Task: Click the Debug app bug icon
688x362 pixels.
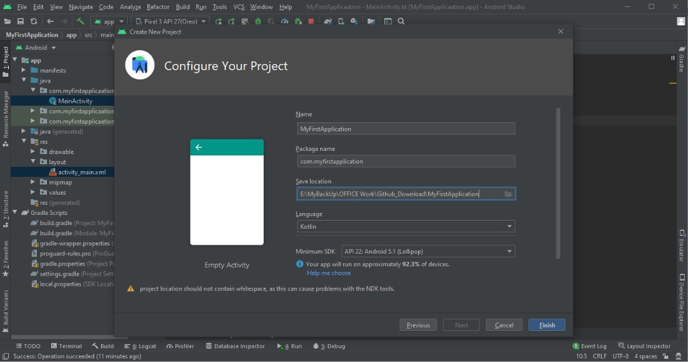Action: click(x=258, y=21)
